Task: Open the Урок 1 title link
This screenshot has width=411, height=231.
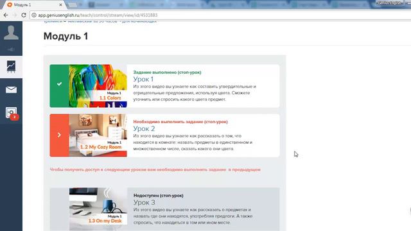Action: click(x=143, y=79)
